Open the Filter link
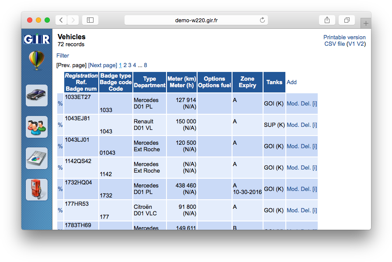The image size is (392, 262). click(62, 56)
